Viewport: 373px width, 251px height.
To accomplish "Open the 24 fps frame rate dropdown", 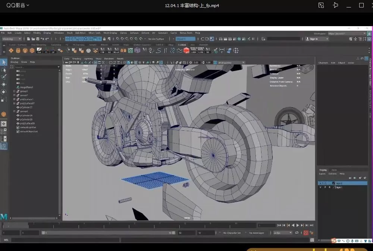I will pos(282,233).
